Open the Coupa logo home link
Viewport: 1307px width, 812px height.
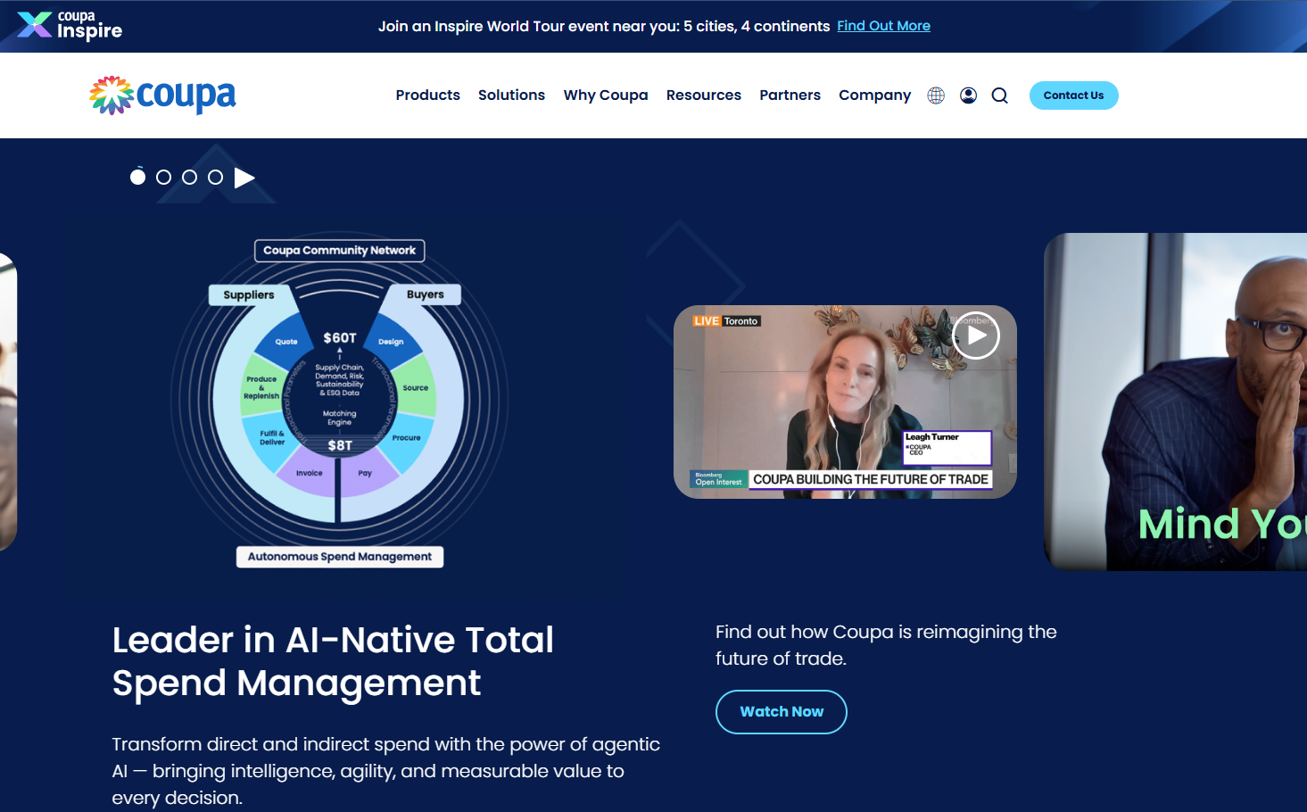click(162, 95)
